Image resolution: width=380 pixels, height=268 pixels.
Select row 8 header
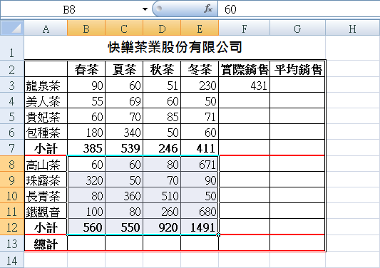click(11, 164)
